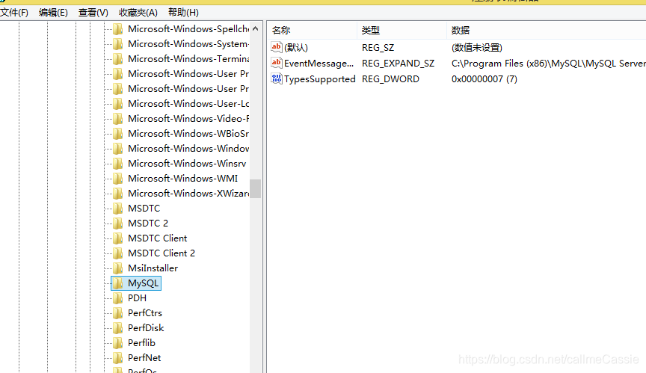Click the PerfNet folder icon
The width and height of the screenshot is (646, 373).
[118, 358]
